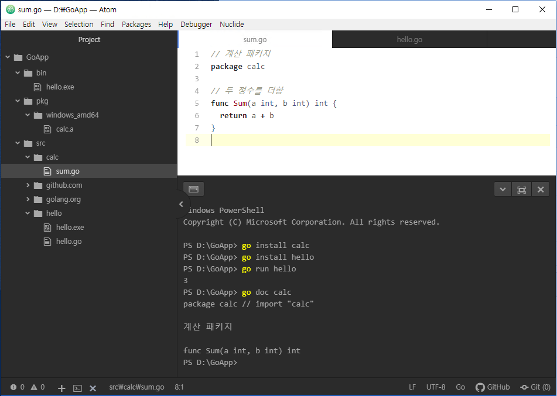Click the linter error count indicator

tap(18, 387)
